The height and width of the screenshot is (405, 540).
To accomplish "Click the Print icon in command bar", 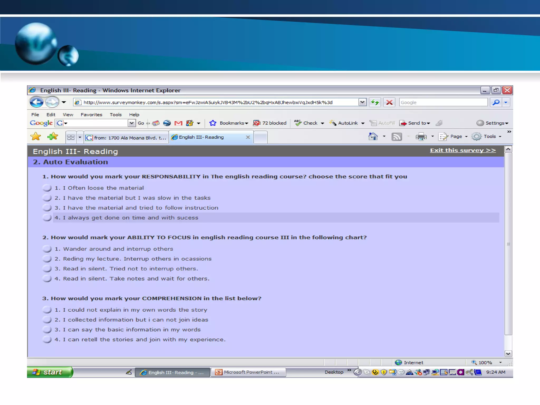I will point(421,137).
